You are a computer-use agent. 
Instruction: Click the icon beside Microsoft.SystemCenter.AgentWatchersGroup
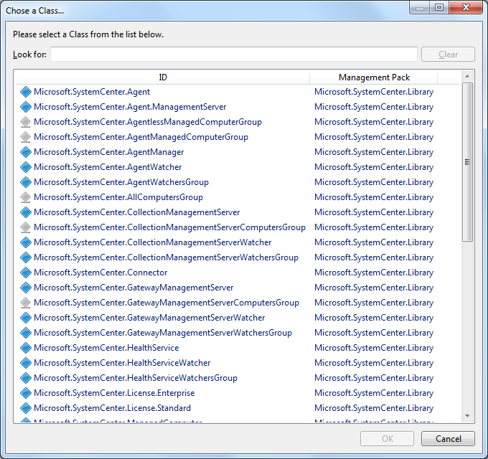click(x=26, y=182)
